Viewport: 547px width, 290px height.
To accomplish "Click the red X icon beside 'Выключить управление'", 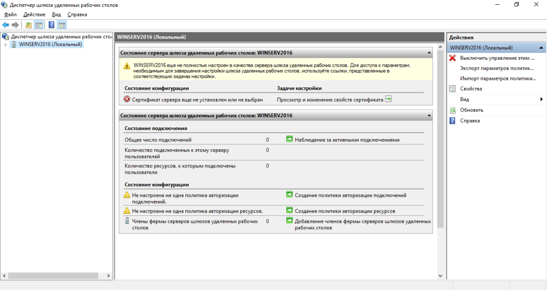I will click(452, 58).
